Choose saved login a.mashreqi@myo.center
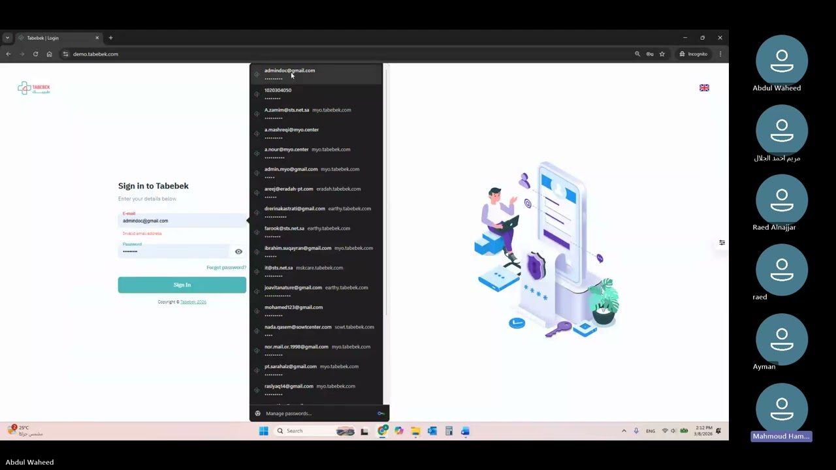Viewport: 836px width, 470px height. tap(316, 133)
